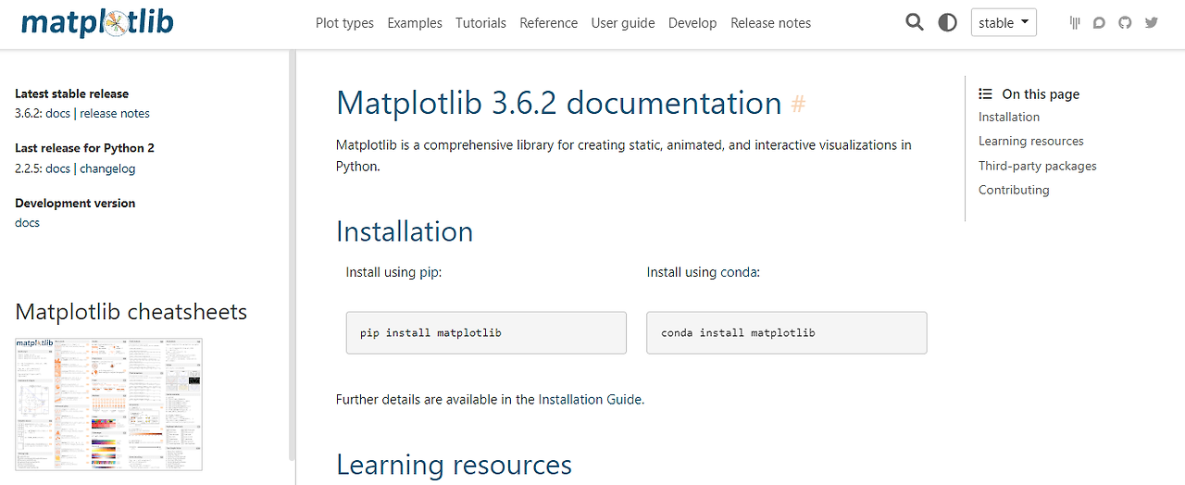The width and height of the screenshot is (1185, 485).
Task: Open the Examples nav item
Action: (415, 23)
